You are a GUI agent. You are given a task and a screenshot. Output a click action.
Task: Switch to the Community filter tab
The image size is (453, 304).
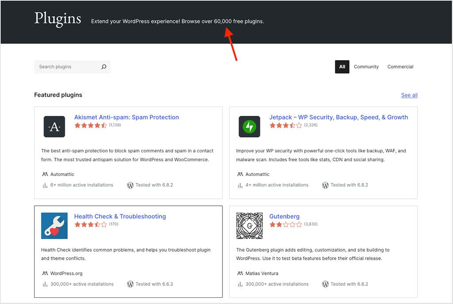(x=366, y=67)
